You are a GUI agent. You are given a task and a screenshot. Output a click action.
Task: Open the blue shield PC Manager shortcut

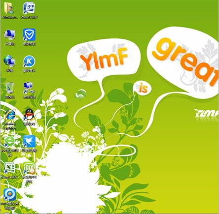(x=29, y=34)
